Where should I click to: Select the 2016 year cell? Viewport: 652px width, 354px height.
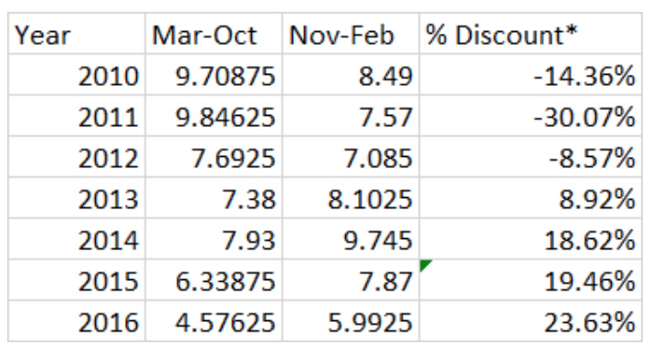[77, 321]
